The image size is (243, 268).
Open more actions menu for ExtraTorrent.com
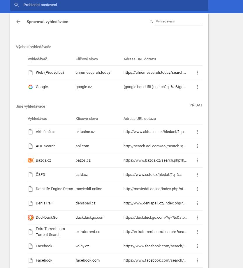pos(197,232)
